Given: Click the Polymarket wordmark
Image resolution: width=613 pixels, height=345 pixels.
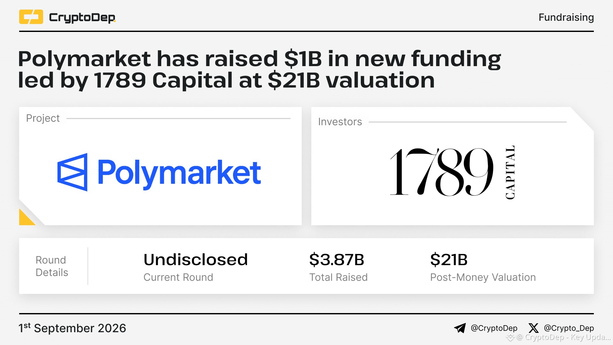Looking at the screenshot, I should pos(179,173).
